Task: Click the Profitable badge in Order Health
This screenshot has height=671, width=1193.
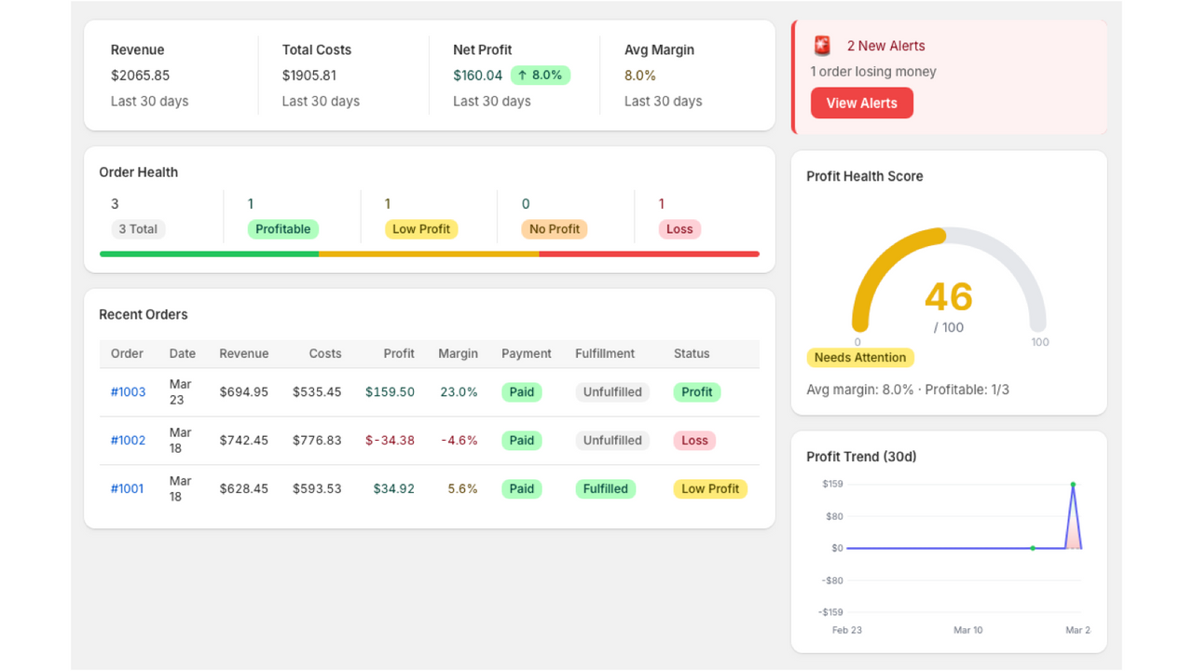Action: point(283,229)
